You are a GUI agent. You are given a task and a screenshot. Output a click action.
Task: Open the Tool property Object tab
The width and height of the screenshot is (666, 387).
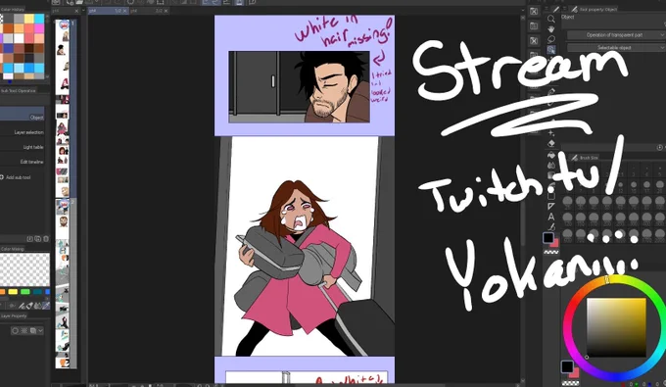click(x=594, y=9)
